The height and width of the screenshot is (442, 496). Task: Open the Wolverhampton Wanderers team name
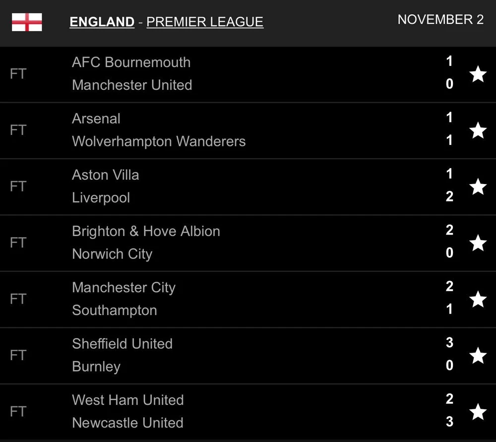click(x=159, y=141)
